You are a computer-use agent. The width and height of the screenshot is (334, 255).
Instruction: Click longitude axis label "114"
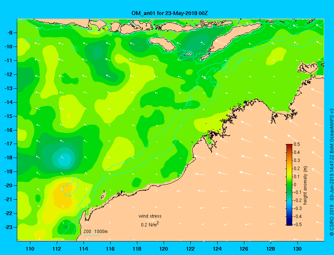83,249
